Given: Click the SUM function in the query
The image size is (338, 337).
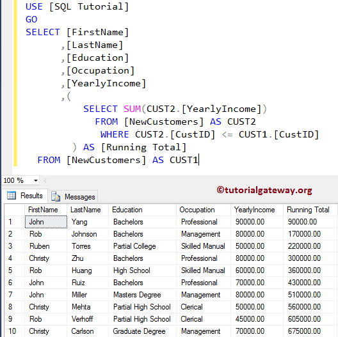Looking at the screenshot, I should (x=132, y=109).
